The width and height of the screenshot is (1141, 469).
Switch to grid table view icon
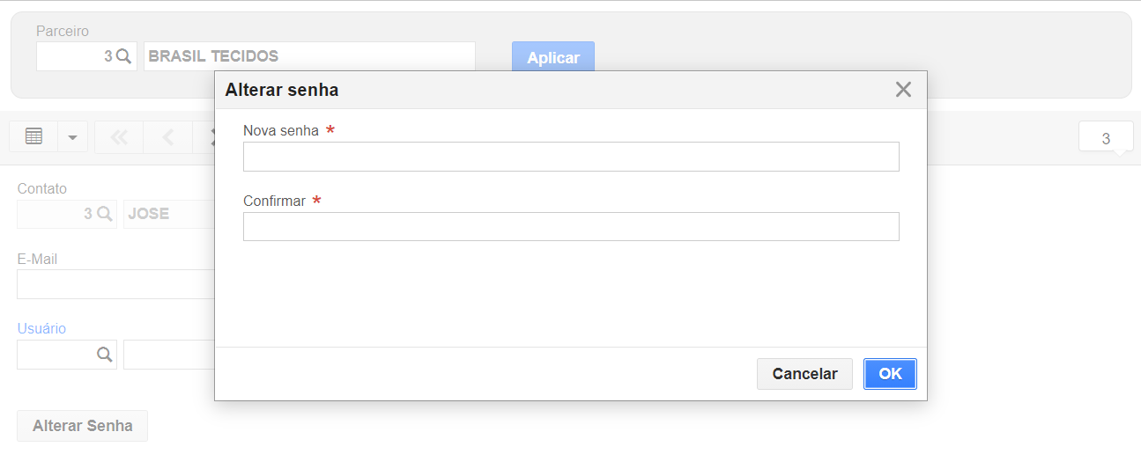pyautogui.click(x=33, y=136)
